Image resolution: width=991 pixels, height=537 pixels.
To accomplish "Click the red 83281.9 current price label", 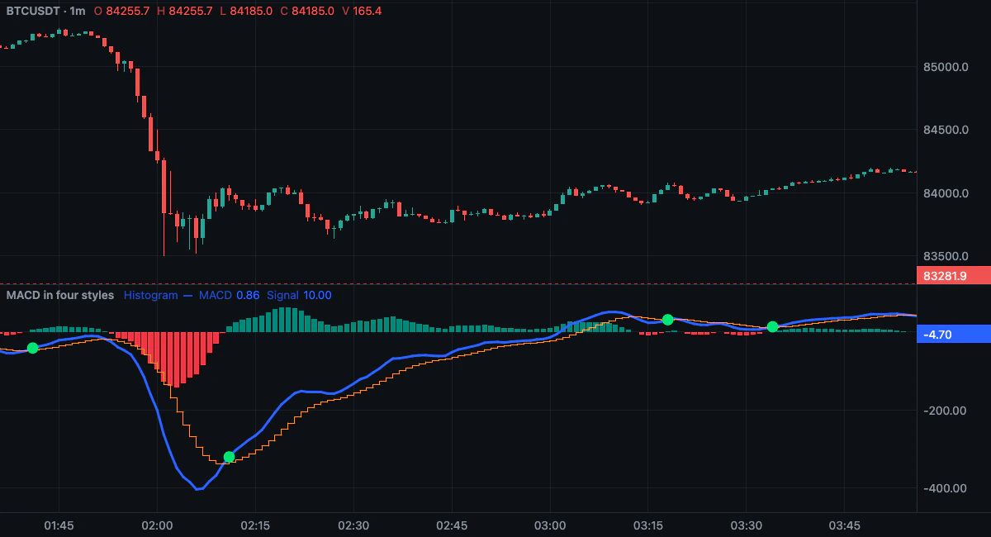I will point(954,276).
